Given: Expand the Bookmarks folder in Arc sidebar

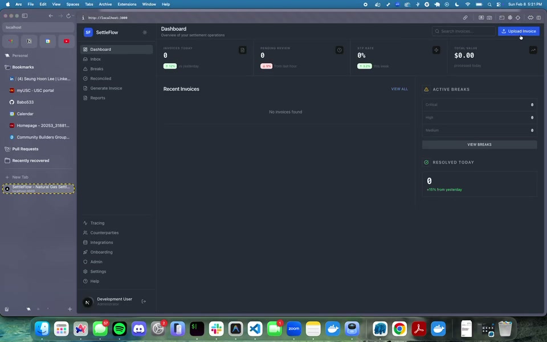Looking at the screenshot, I should 23,67.
